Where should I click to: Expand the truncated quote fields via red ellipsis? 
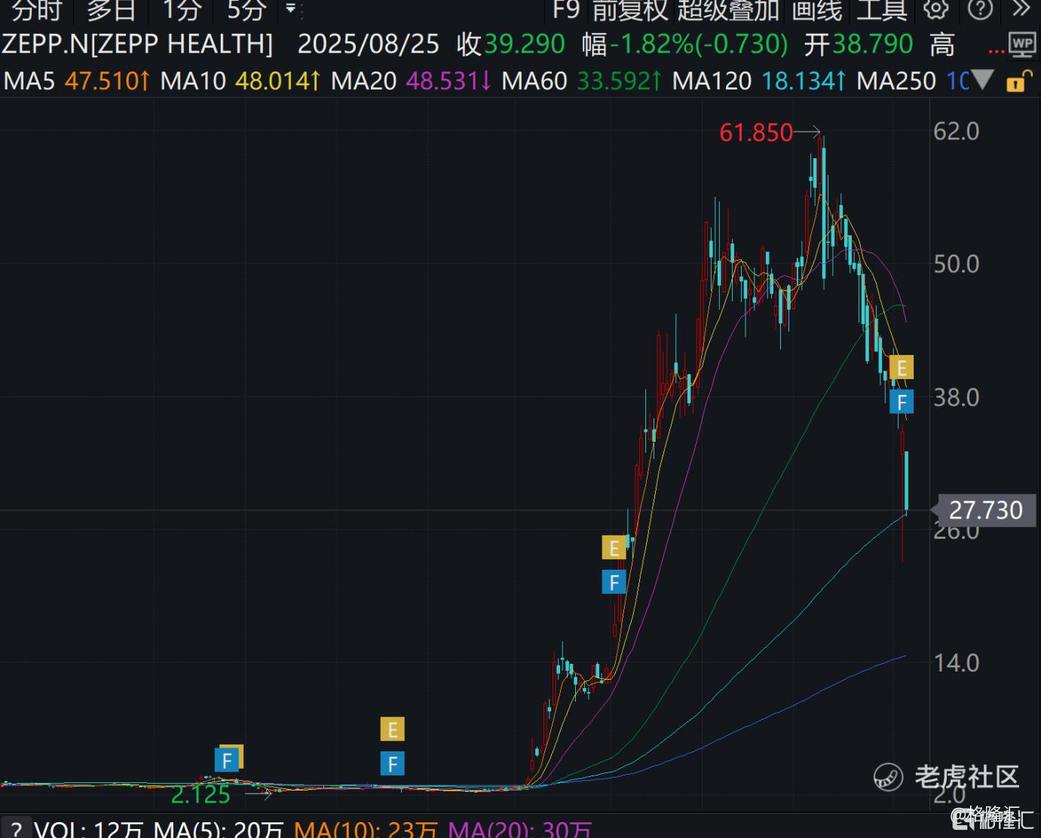point(997,50)
